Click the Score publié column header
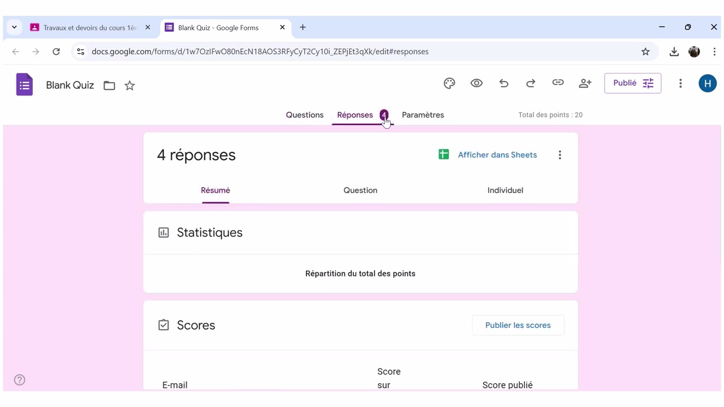 [x=507, y=385]
